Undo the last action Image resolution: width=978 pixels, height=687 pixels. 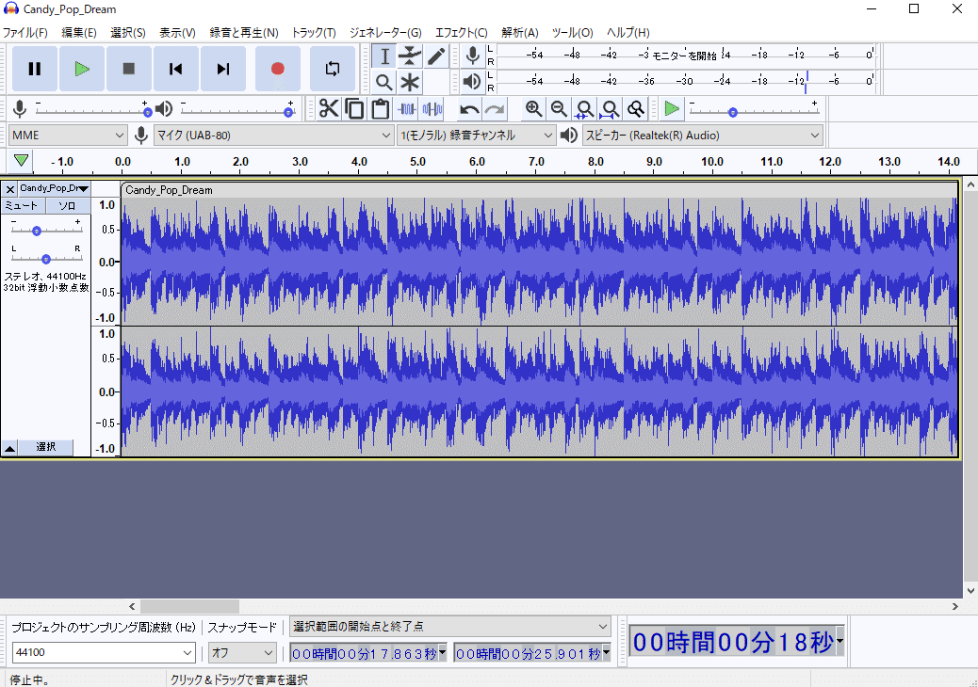pos(469,109)
